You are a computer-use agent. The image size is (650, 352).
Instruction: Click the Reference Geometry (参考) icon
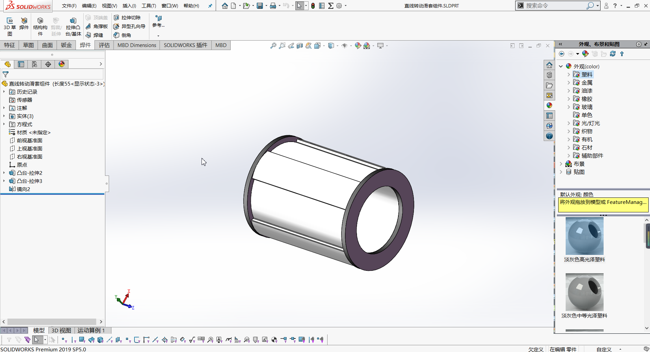point(158,21)
